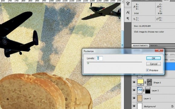Select the layer named Shape 1
The height and width of the screenshot is (109, 175).
point(157,83)
